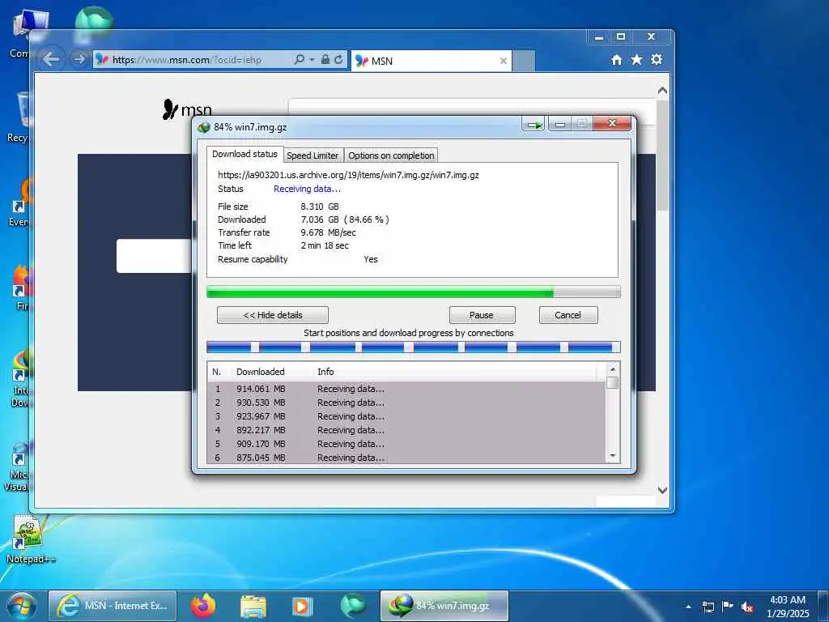Open Notepad++ desktop shortcut
This screenshot has height=622, width=829.
tap(30, 537)
